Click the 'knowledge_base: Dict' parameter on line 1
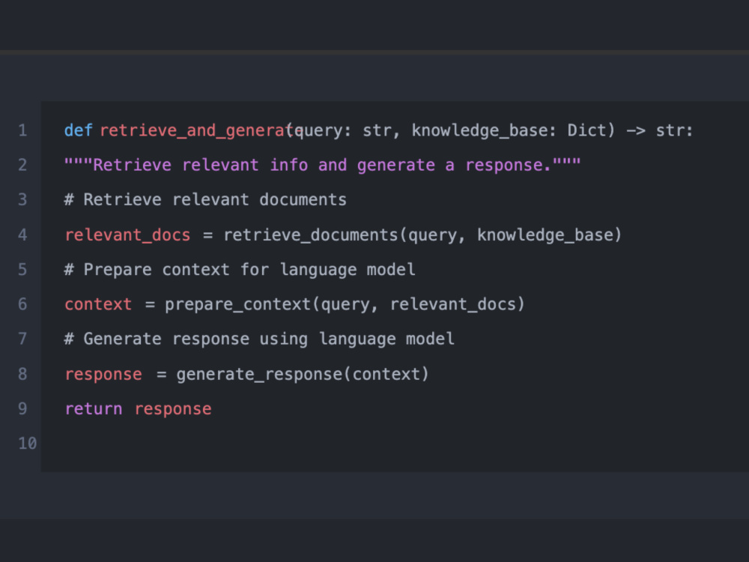Viewport: 749px width, 562px height. (x=509, y=130)
